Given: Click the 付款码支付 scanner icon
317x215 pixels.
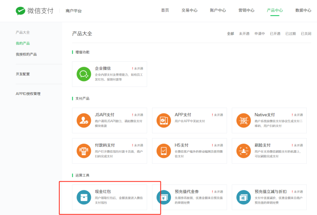Looking at the screenshot, I should pos(84,151).
